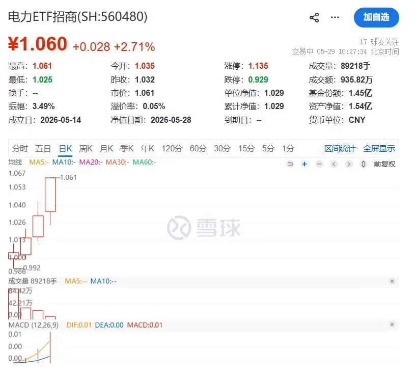This screenshot has width=416, height=376.
Task: Click the MACD (12,26,9) indicator title
Action: pos(34,325)
